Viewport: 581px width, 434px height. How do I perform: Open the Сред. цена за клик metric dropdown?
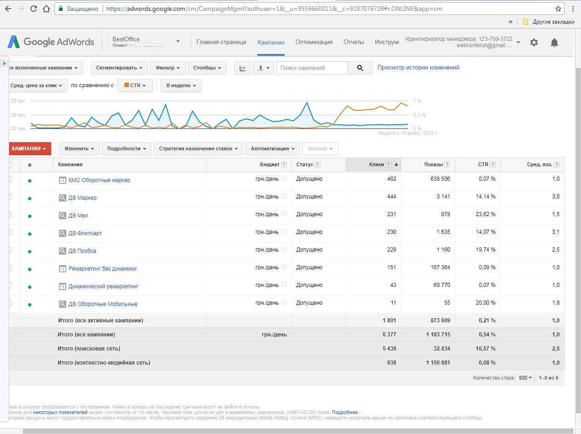(37, 85)
